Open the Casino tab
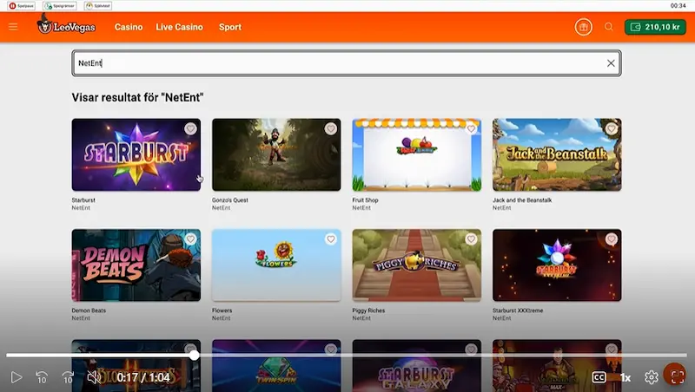 (x=129, y=27)
